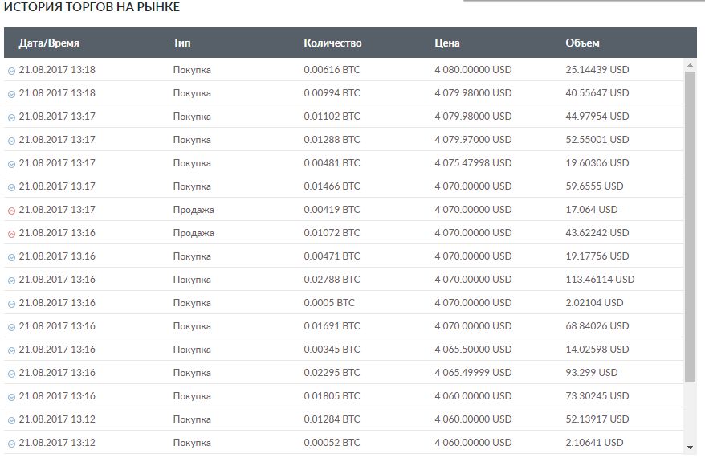
Task: Click the buy icon on the 0.00616 BTC row
Action: 11,71
